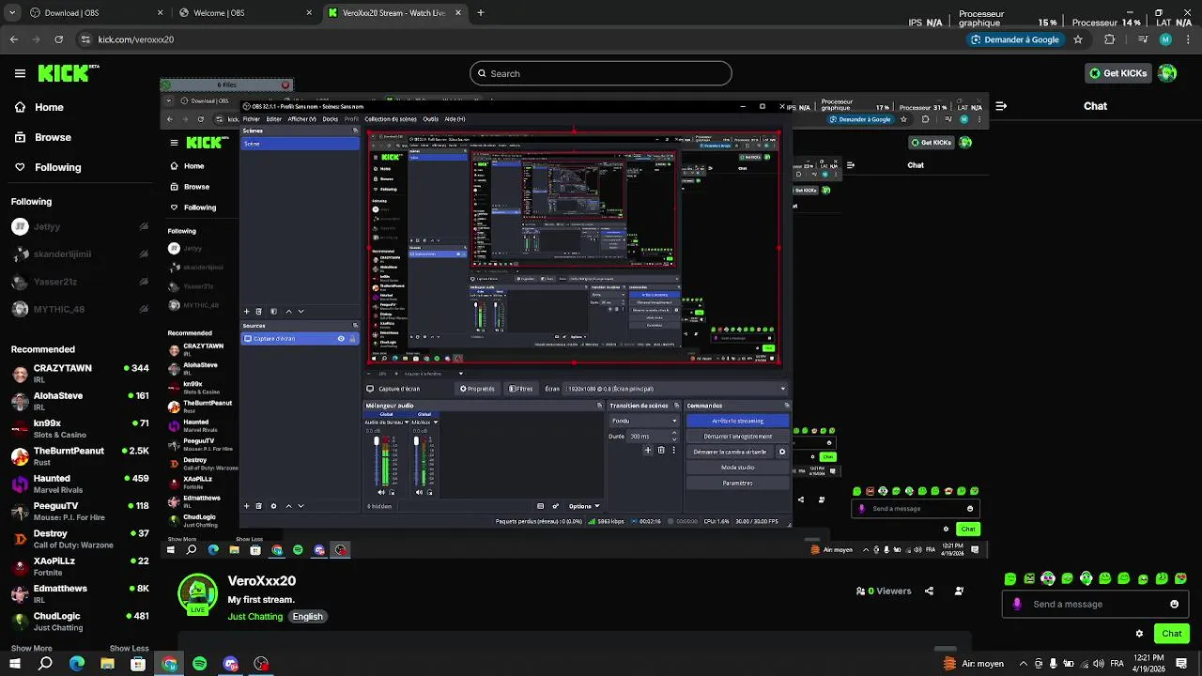
Task: Open Docks menu in streamed OBS window
Action: point(330,119)
